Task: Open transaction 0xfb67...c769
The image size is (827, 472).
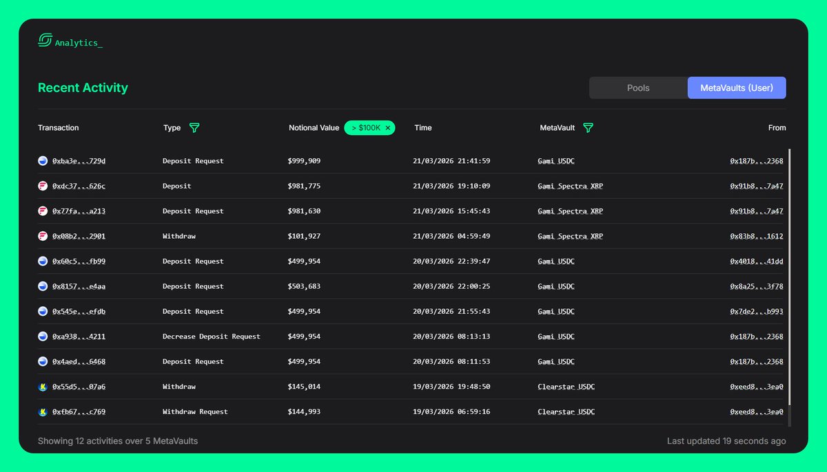Action: 79,412
